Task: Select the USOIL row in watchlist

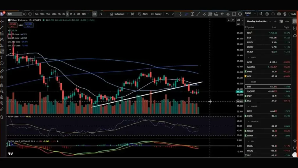Action: tap(268, 146)
